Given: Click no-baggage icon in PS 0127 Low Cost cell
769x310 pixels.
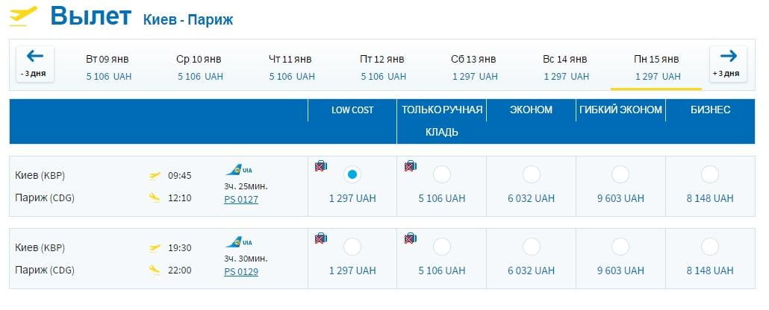Looking at the screenshot, I should click(x=321, y=166).
